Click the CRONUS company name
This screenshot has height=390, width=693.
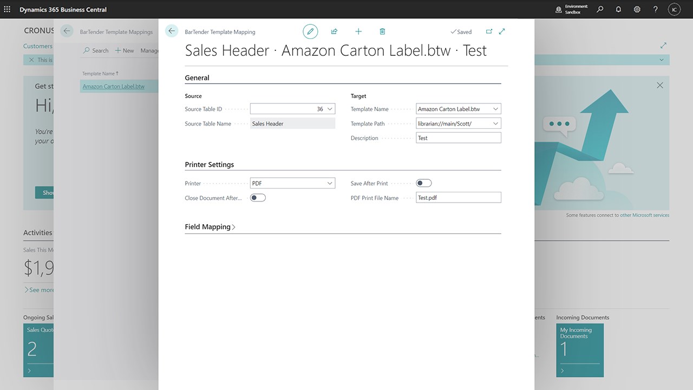[x=39, y=31]
